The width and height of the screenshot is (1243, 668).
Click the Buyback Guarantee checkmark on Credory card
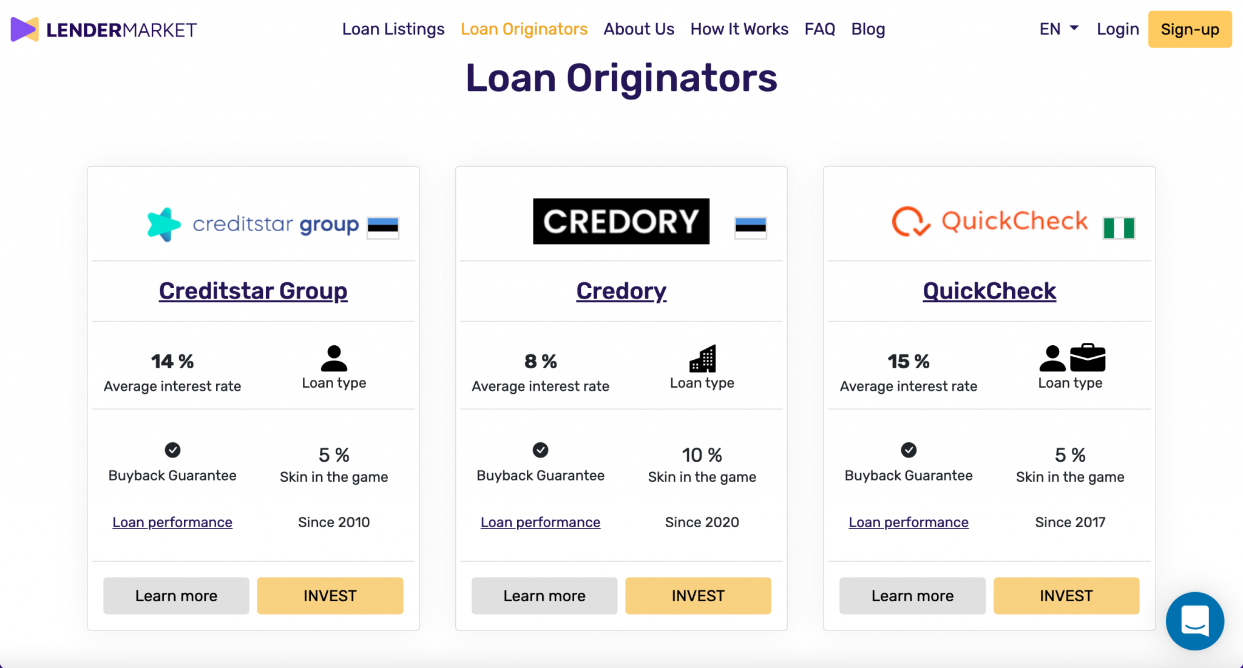click(x=540, y=450)
